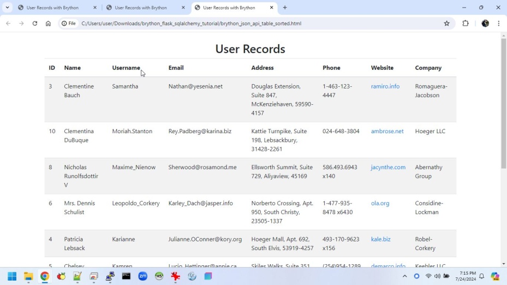
Task: Open the jacynthe.com website link
Action: point(387,167)
